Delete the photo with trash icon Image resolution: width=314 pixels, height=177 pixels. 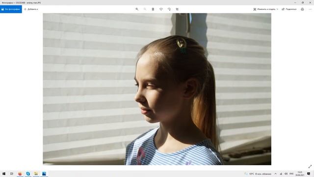153,9
